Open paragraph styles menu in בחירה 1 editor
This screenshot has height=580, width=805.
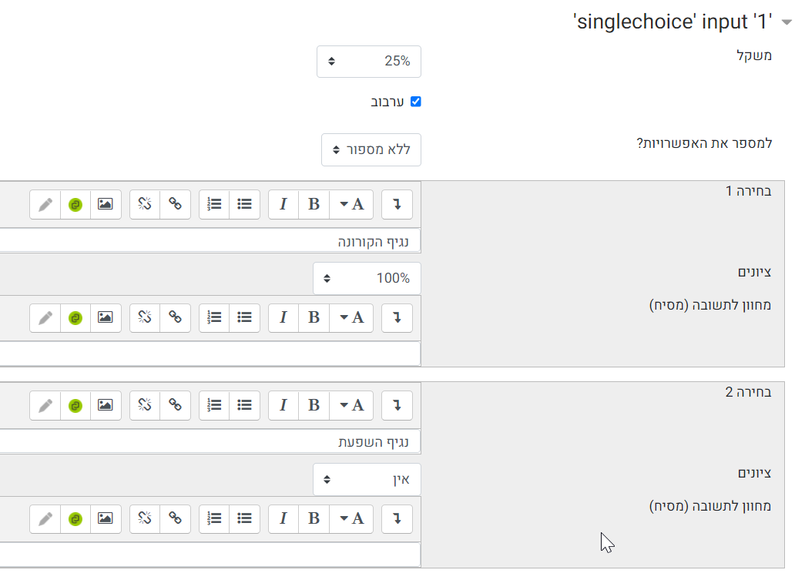click(352, 204)
